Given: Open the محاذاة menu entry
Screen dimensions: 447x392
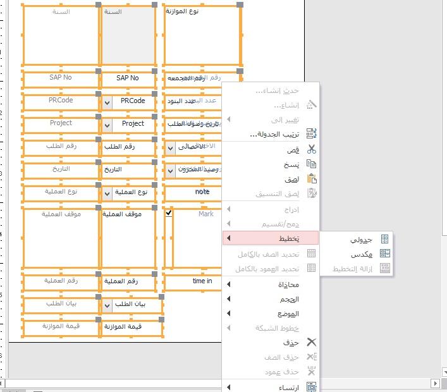Looking at the screenshot, I should (x=270, y=285).
